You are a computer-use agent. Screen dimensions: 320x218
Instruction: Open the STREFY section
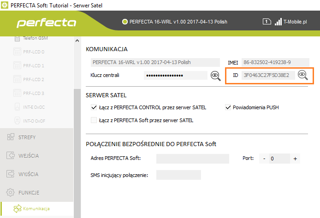click(37, 137)
